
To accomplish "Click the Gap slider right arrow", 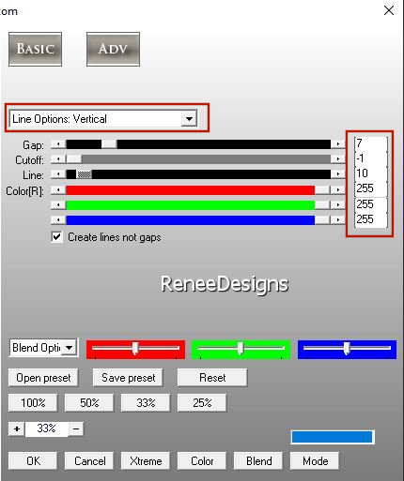I will [x=338, y=144].
